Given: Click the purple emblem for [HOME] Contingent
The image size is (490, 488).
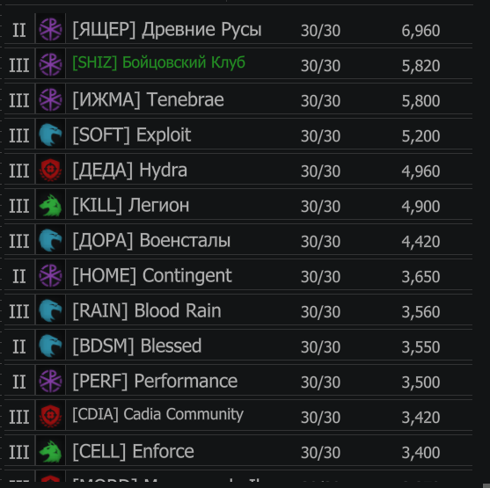Looking at the screenshot, I should tap(50, 275).
